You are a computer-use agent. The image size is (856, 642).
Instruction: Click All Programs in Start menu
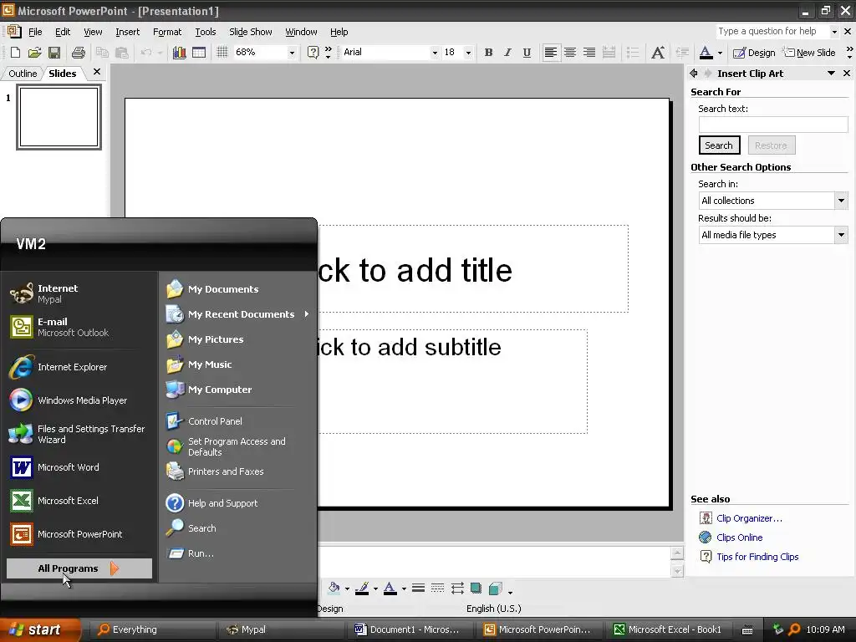[x=79, y=568]
